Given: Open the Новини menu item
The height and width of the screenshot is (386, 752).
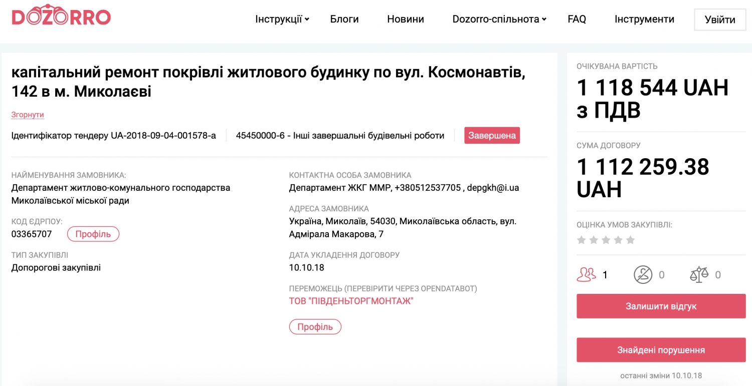Looking at the screenshot, I should (x=406, y=20).
